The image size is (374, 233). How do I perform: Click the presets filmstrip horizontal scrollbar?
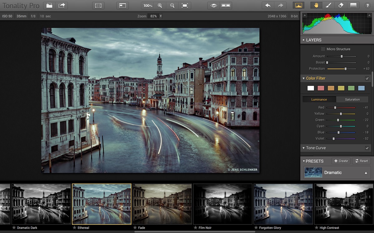point(195,232)
